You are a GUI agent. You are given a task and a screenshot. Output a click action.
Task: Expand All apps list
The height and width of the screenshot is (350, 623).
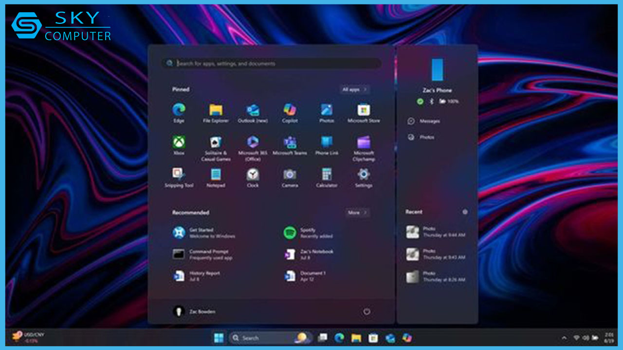(x=354, y=89)
